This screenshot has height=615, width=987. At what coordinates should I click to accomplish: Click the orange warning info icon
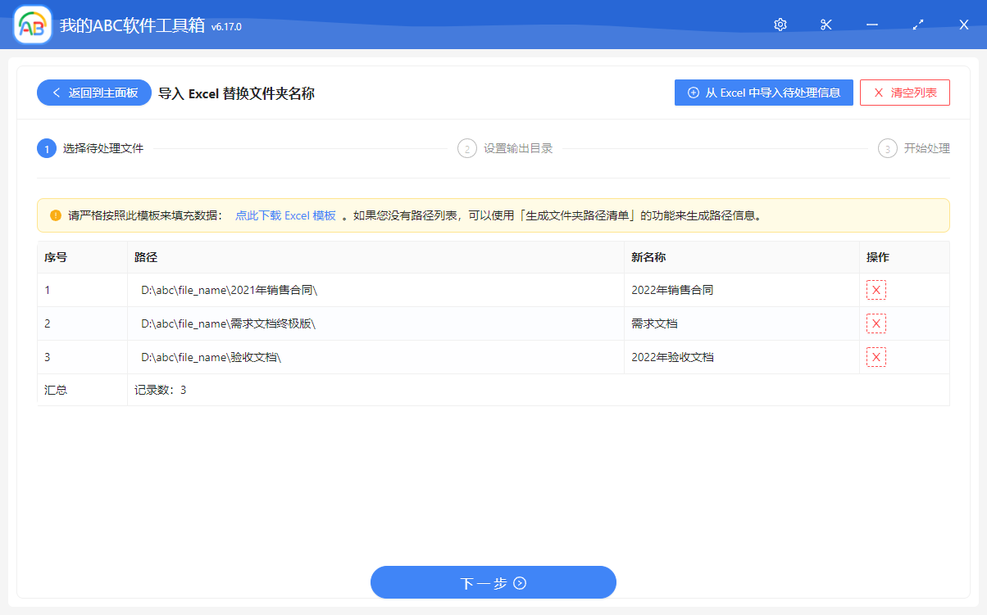click(56, 215)
